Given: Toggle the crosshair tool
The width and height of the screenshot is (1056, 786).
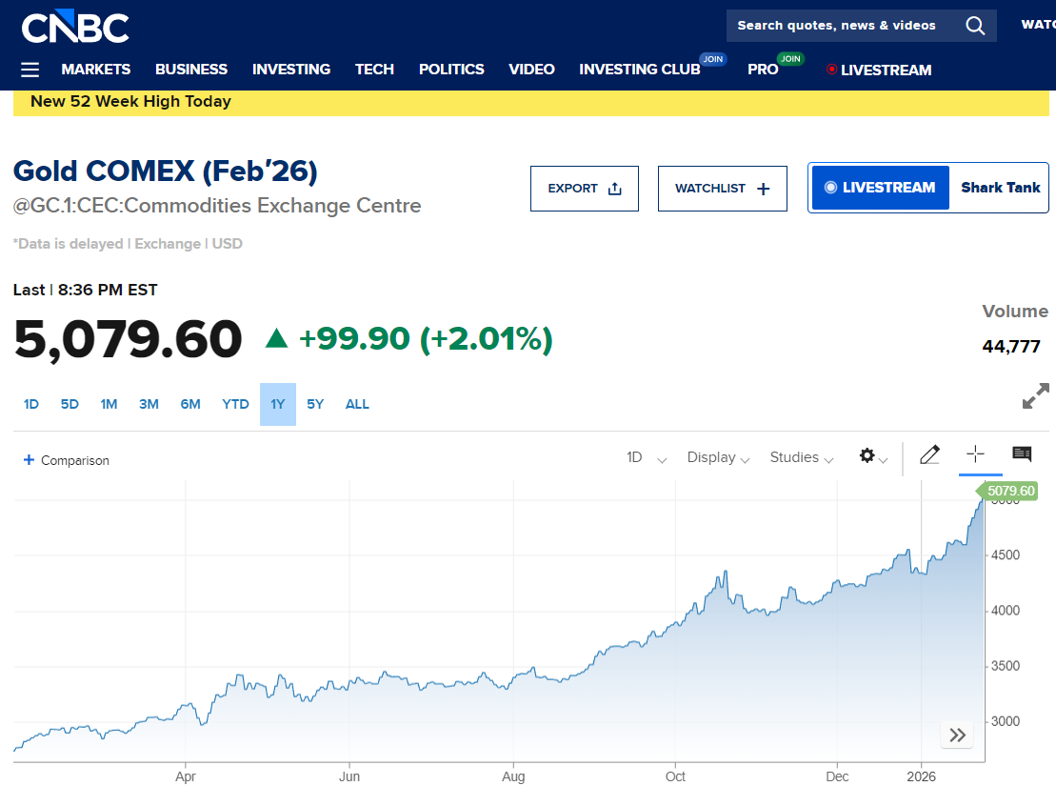Looking at the screenshot, I should coord(975,454).
